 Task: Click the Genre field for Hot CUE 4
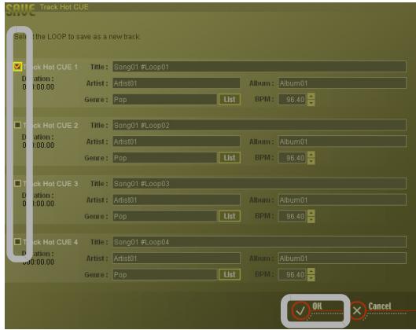pos(165,274)
